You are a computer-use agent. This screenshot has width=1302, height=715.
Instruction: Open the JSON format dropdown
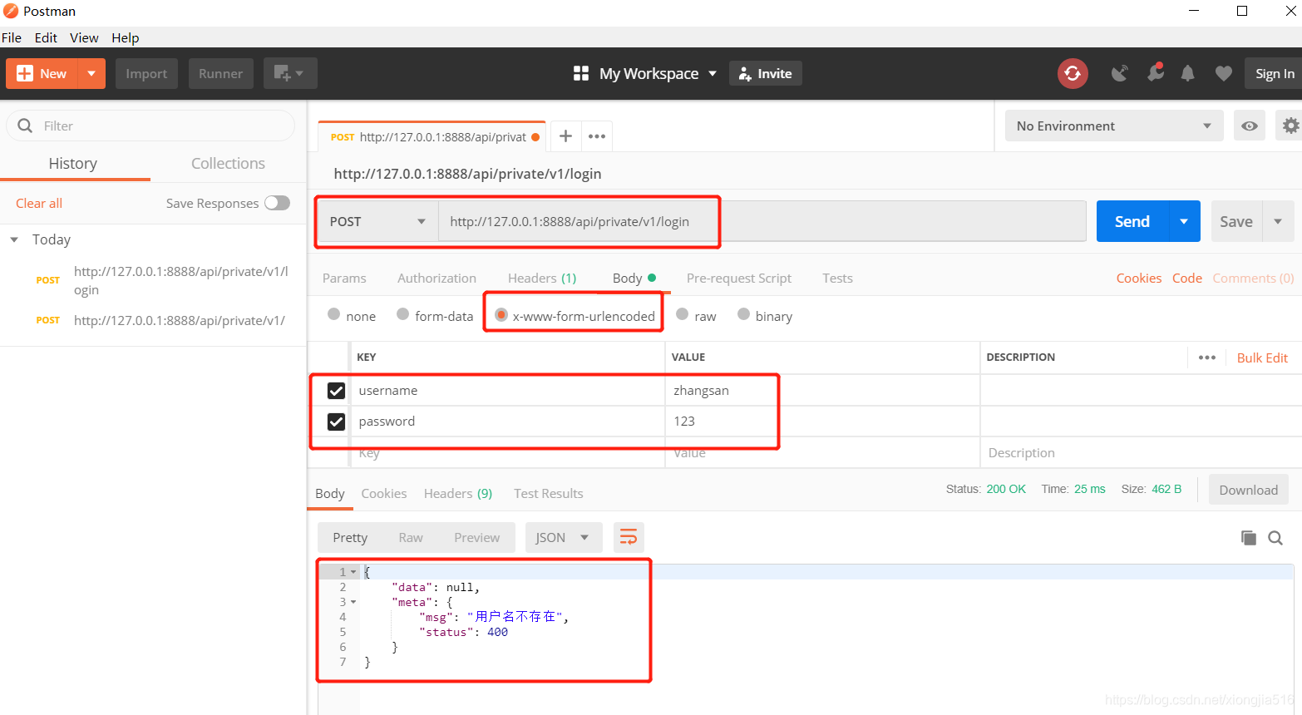tap(563, 537)
